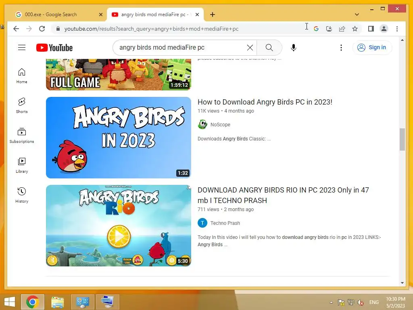Close the 000.exe Google Search tab
Image resolution: width=413 pixels, height=310 pixels.
click(x=100, y=15)
